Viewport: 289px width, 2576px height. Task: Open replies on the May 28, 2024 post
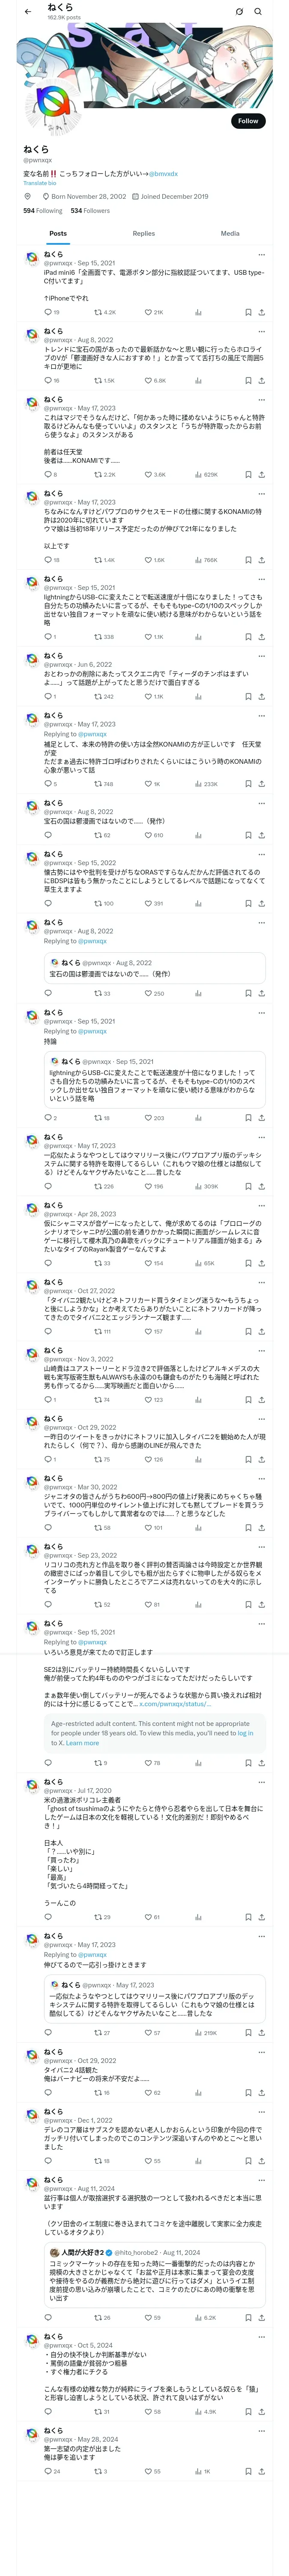(48, 2471)
